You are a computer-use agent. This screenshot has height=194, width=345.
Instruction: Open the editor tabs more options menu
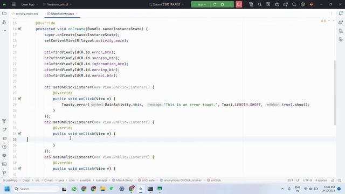click(x=332, y=13)
